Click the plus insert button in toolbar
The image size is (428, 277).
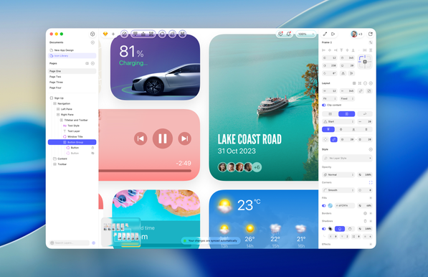tap(113, 34)
